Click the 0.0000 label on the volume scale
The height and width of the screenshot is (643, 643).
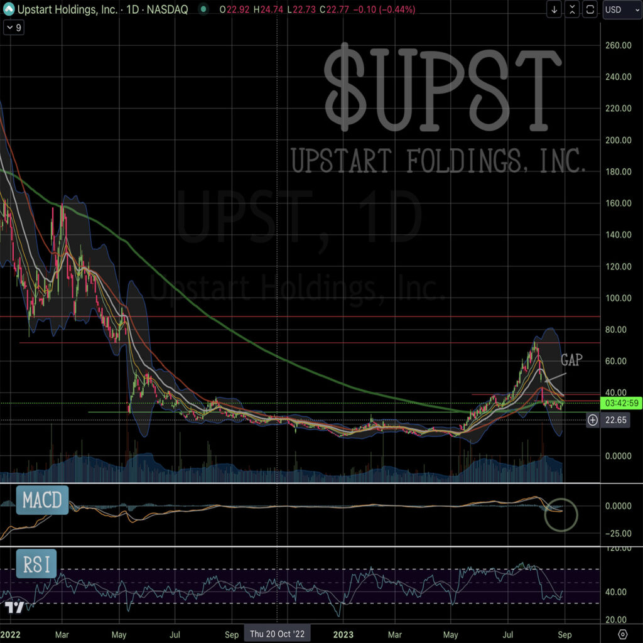pos(619,456)
